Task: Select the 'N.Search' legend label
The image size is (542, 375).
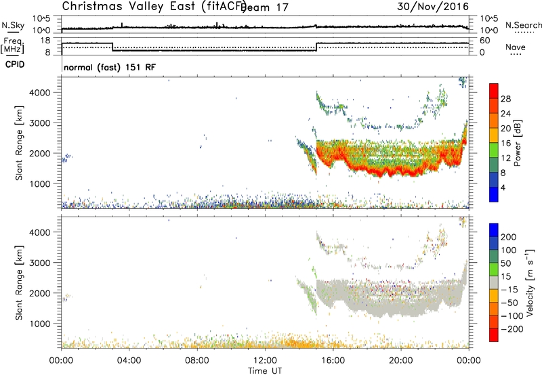Action: (524, 25)
